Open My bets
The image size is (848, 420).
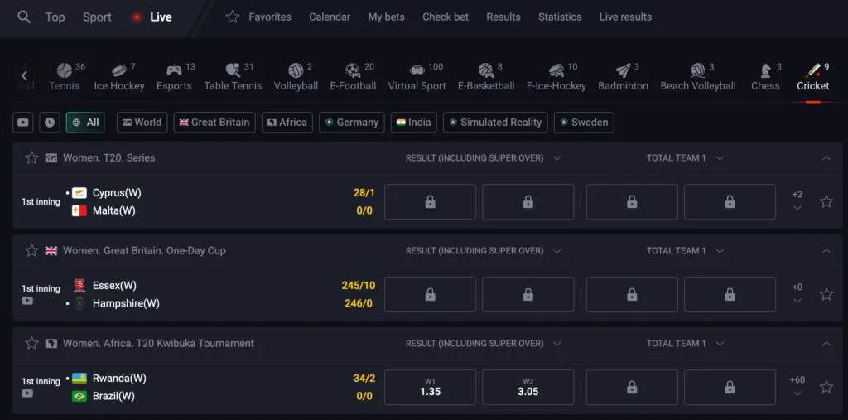click(x=386, y=17)
